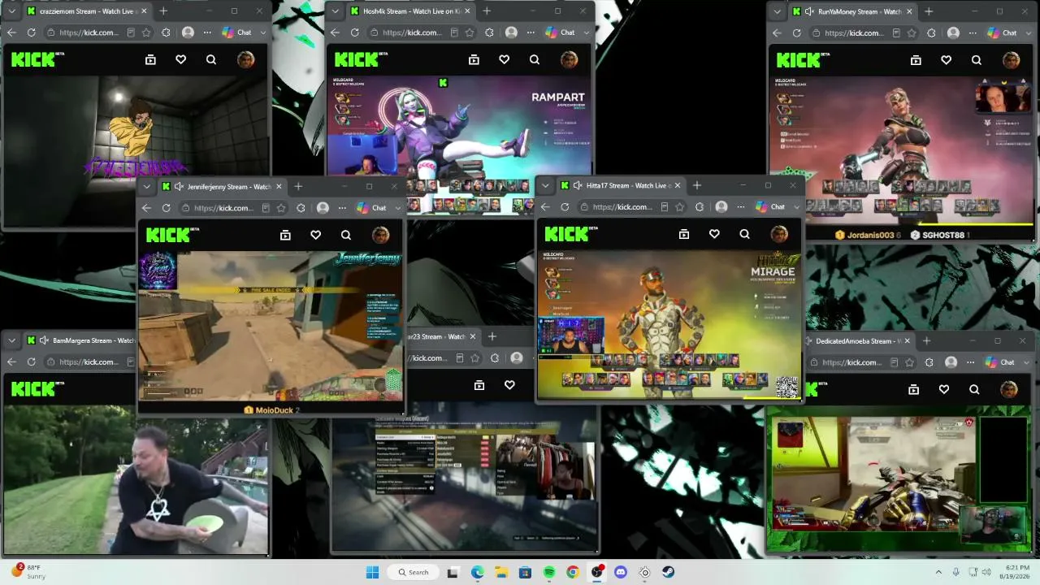Open Kick search in crazziemom window
Viewport: 1040px width, 585px height.
(x=211, y=59)
